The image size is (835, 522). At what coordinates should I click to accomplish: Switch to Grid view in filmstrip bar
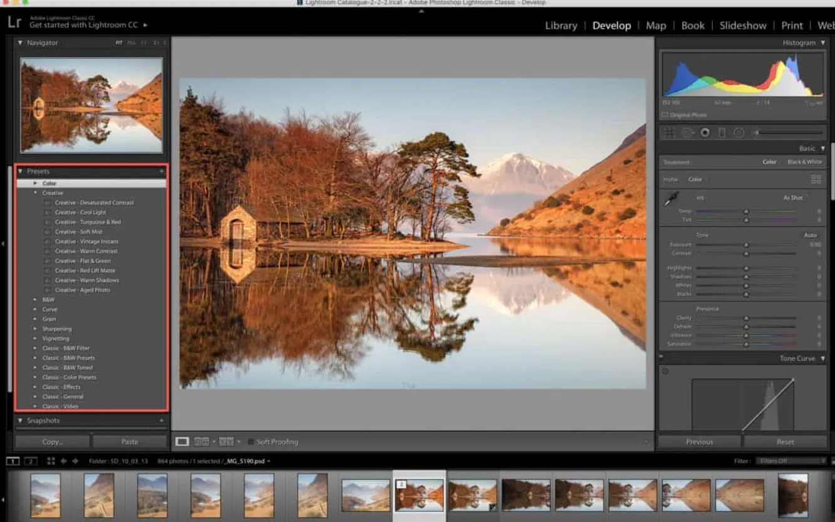51,461
